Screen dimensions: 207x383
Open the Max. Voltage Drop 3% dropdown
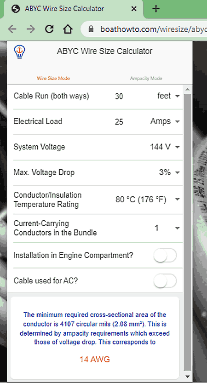tap(169, 172)
